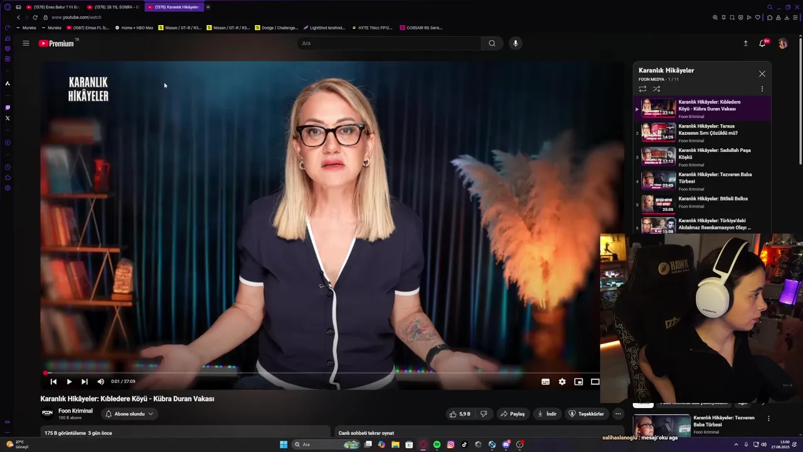Click browser heart bookmark icon
803x452 pixels.
pos(757,18)
